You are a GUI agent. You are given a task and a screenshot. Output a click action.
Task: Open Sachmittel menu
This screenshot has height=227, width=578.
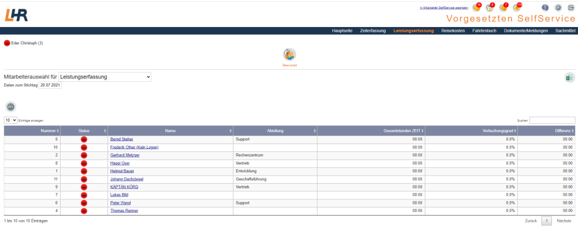[x=565, y=31]
